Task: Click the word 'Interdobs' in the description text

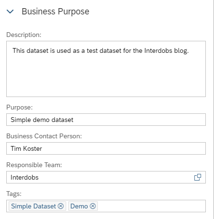Action: [x=158, y=51]
